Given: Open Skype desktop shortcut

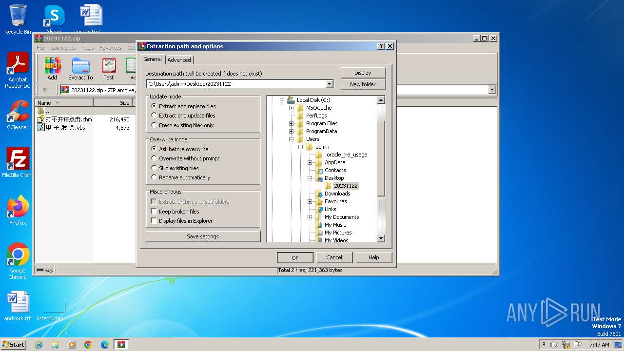Looking at the screenshot, I should (54, 19).
